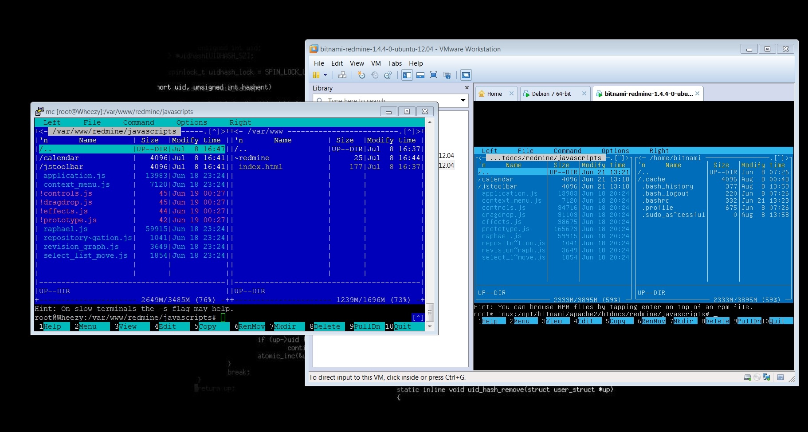Click the mc window scrollbar thumb
Viewport: 808px width, 432px height.
pyautogui.click(x=429, y=312)
